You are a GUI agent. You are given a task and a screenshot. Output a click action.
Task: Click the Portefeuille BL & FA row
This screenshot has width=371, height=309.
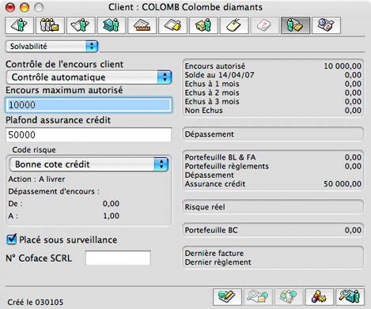273,157
